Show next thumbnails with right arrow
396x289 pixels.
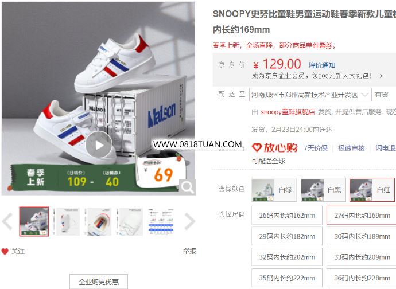189,221
